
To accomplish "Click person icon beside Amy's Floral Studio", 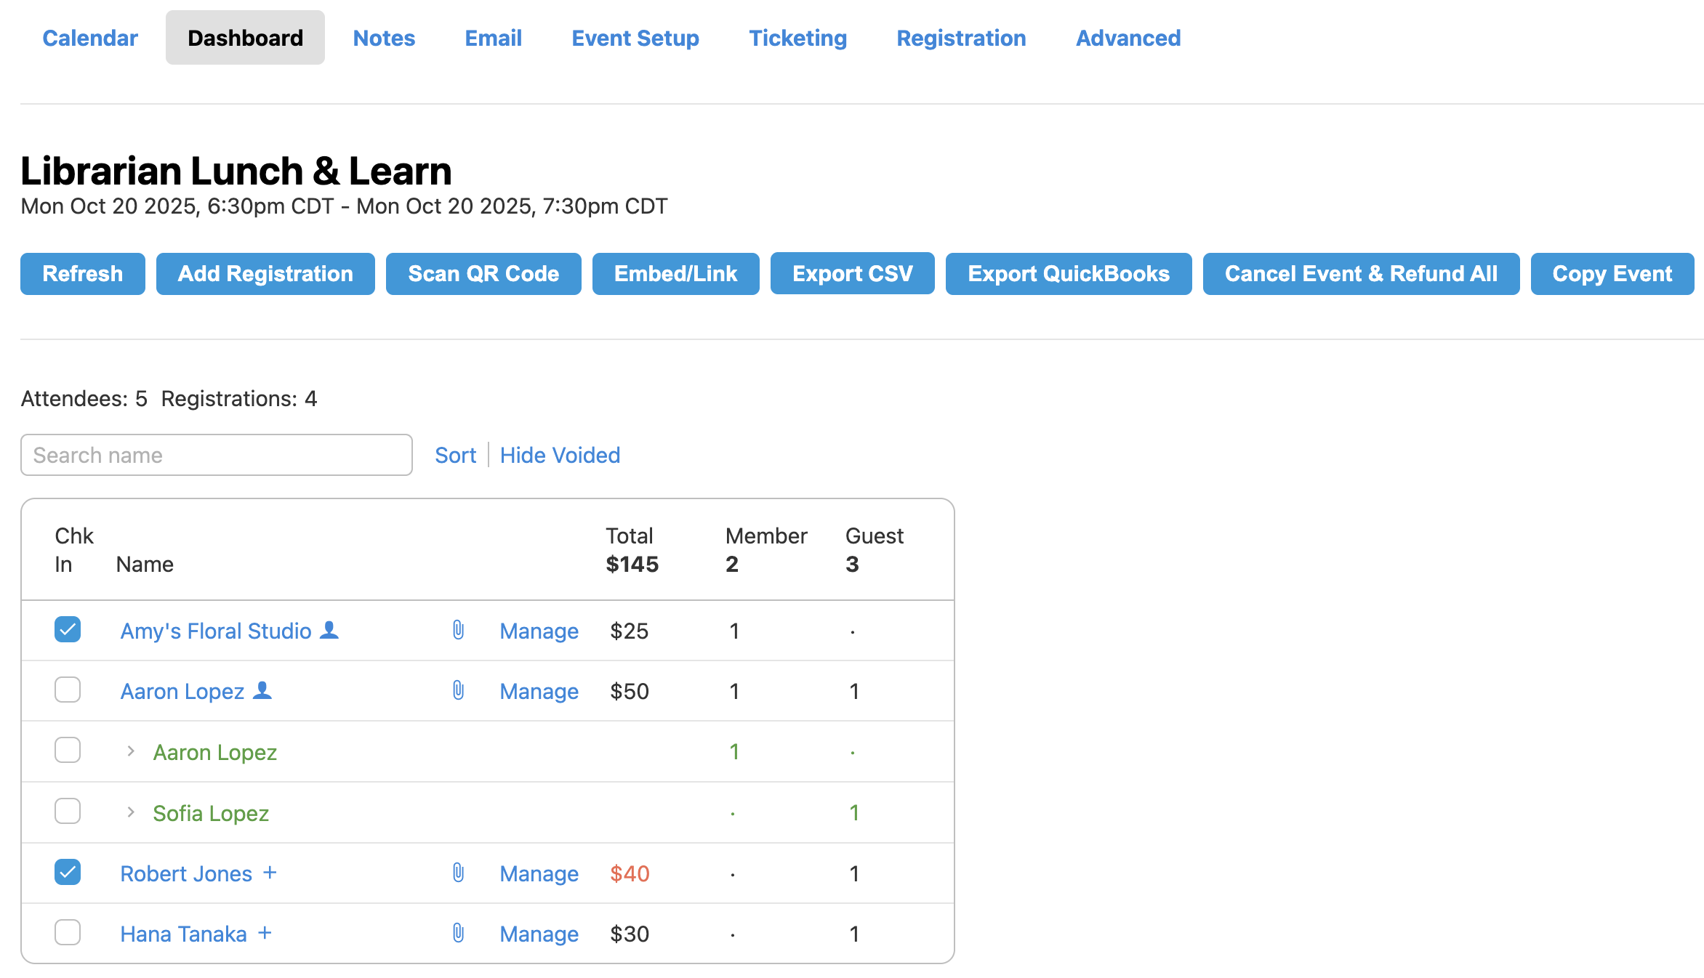I will [329, 630].
